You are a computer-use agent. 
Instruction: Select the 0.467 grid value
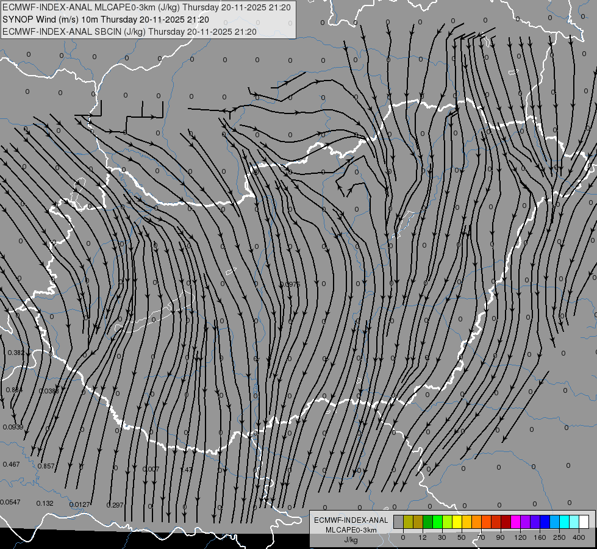click(x=11, y=464)
